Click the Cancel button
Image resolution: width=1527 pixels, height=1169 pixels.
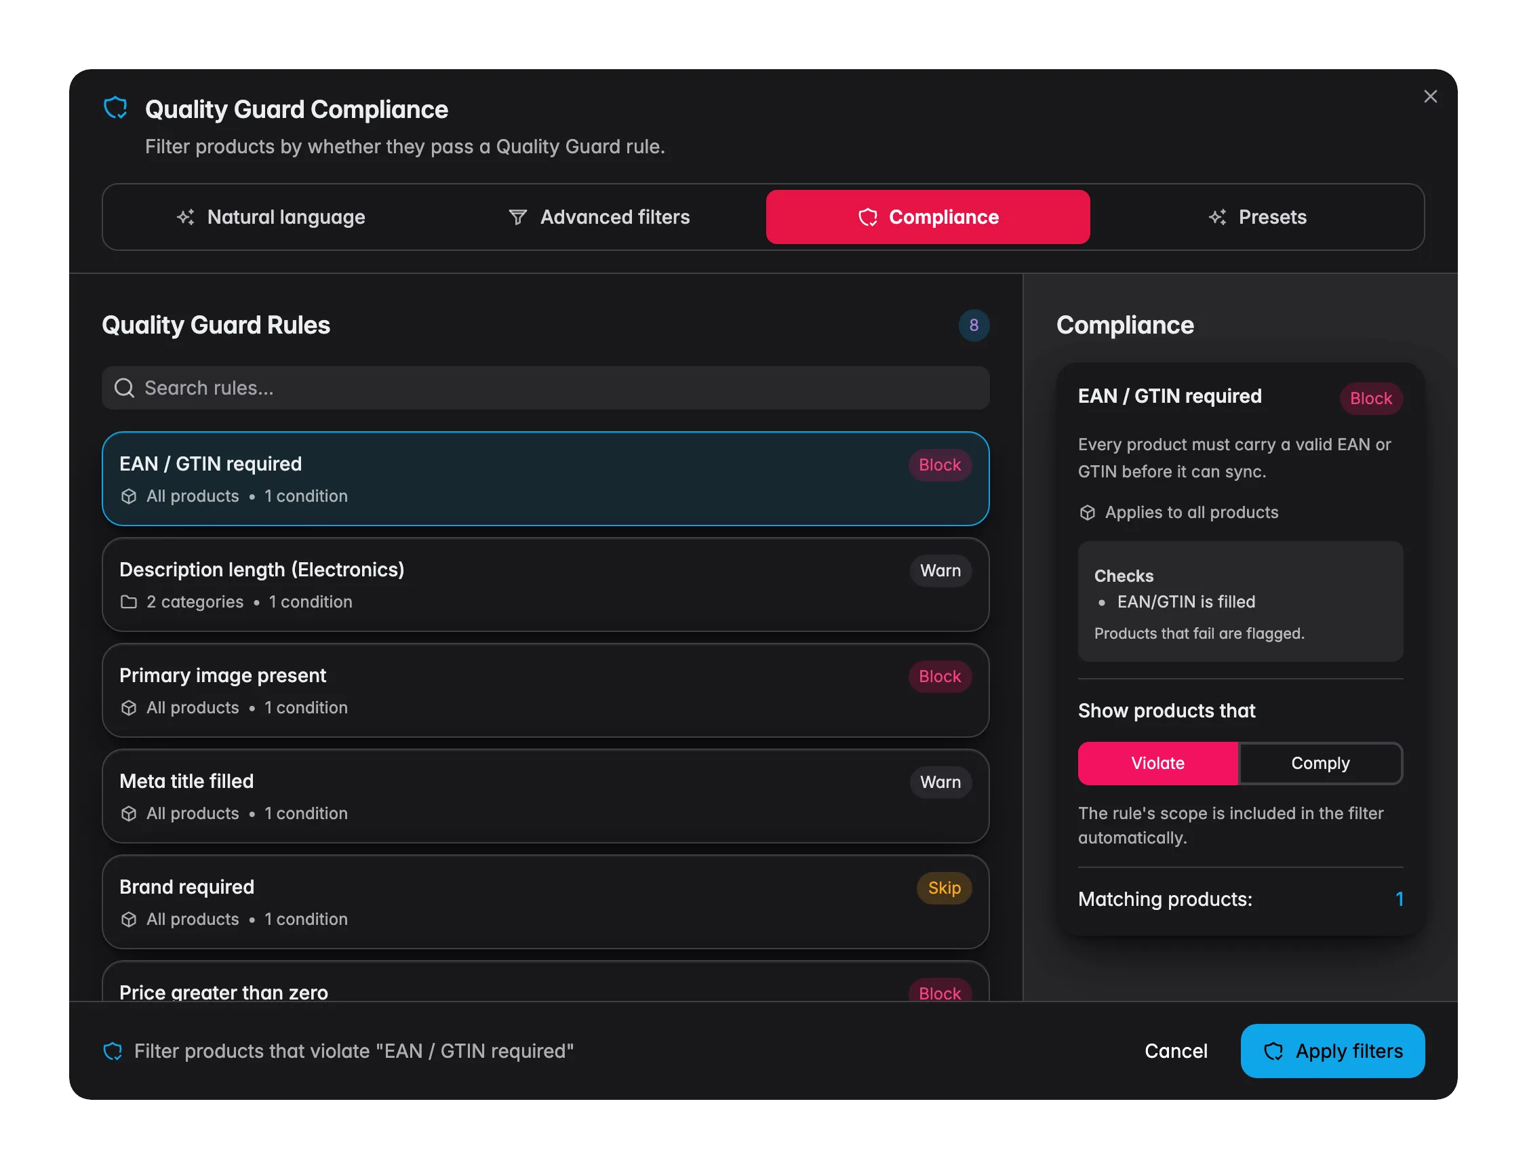click(1176, 1051)
